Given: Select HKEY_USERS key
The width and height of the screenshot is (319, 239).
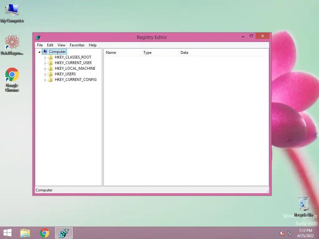Looking at the screenshot, I should 65,74.
